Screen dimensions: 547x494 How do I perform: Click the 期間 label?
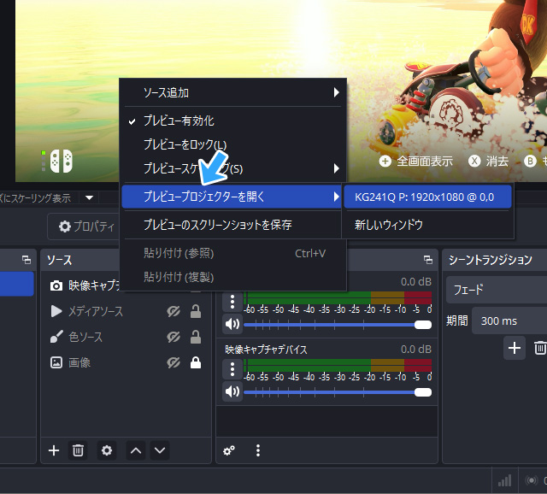(x=457, y=321)
